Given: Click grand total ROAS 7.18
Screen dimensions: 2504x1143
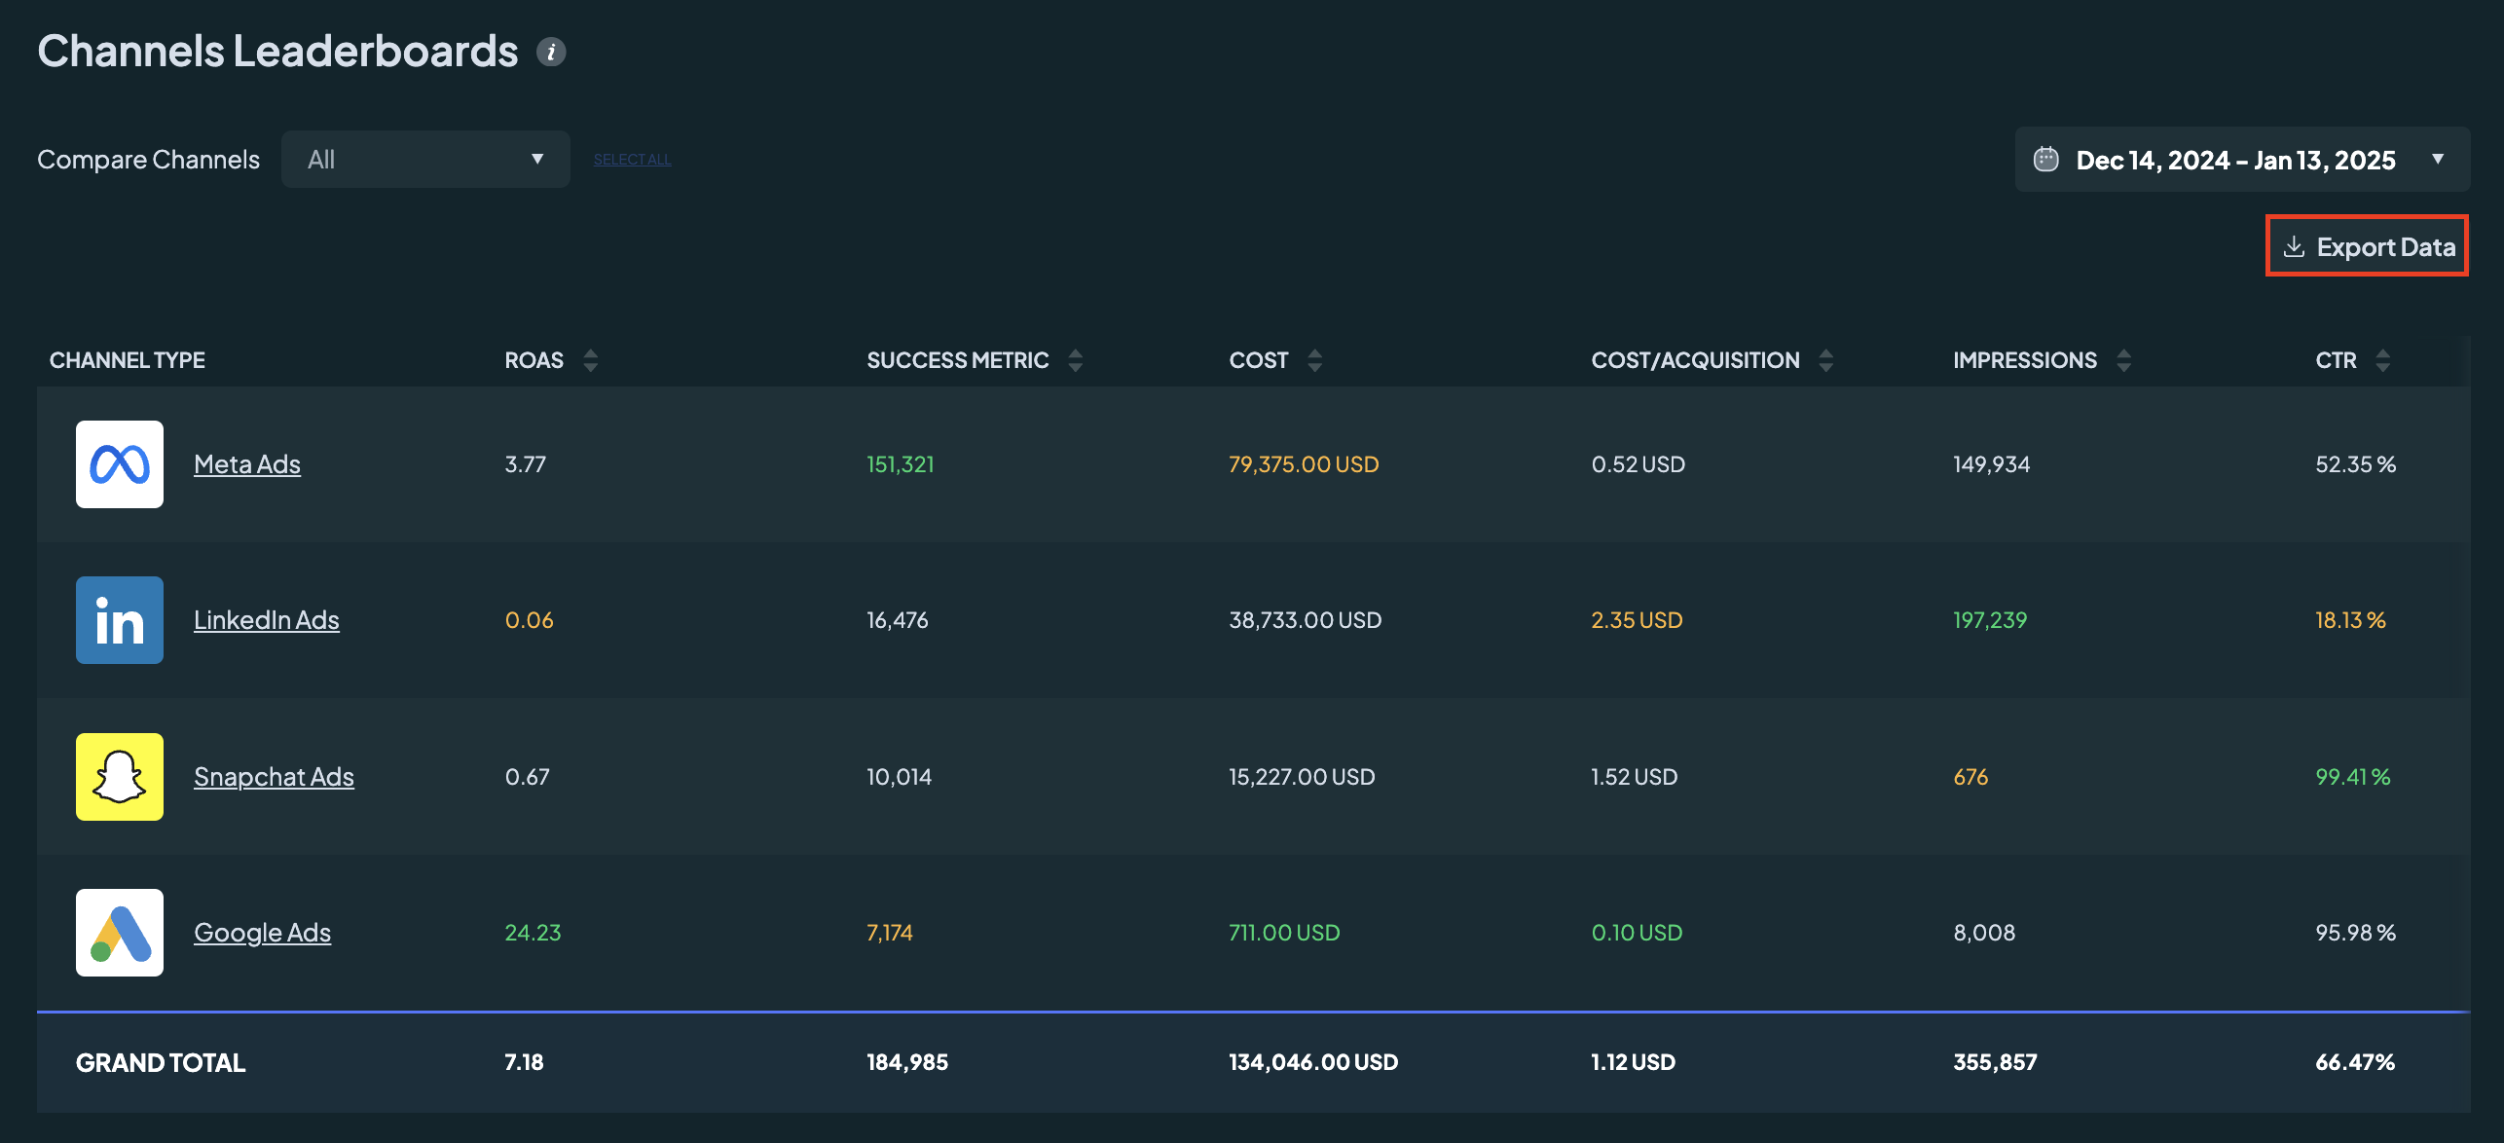Looking at the screenshot, I should tap(524, 1062).
